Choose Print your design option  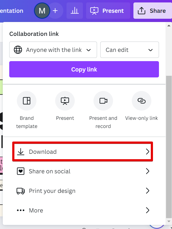click(x=52, y=191)
